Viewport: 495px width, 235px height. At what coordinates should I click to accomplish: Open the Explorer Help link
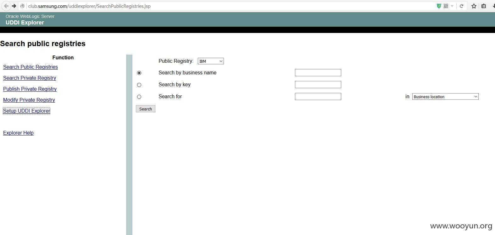pos(18,133)
